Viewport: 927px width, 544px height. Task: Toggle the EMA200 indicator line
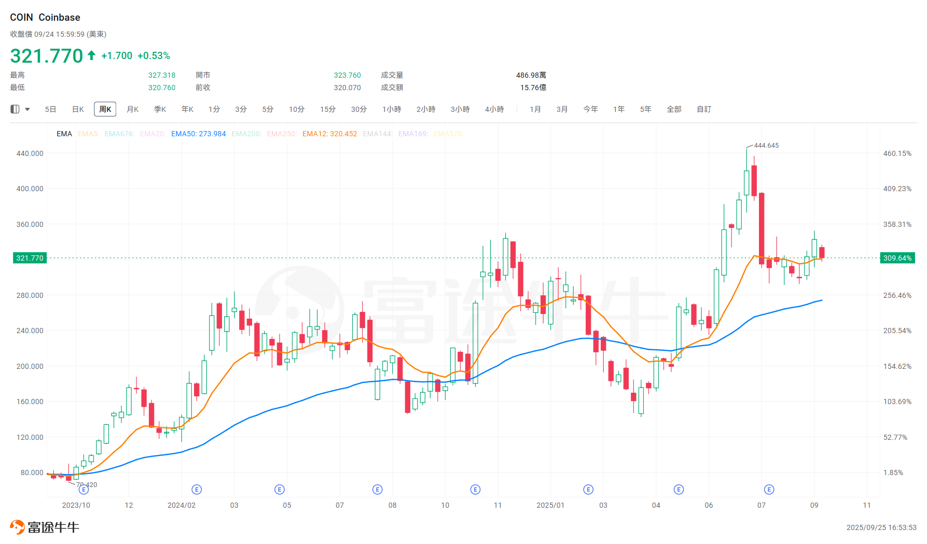point(246,134)
